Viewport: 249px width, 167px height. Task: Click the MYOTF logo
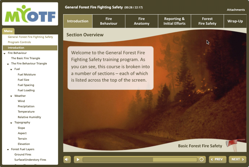(30, 14)
